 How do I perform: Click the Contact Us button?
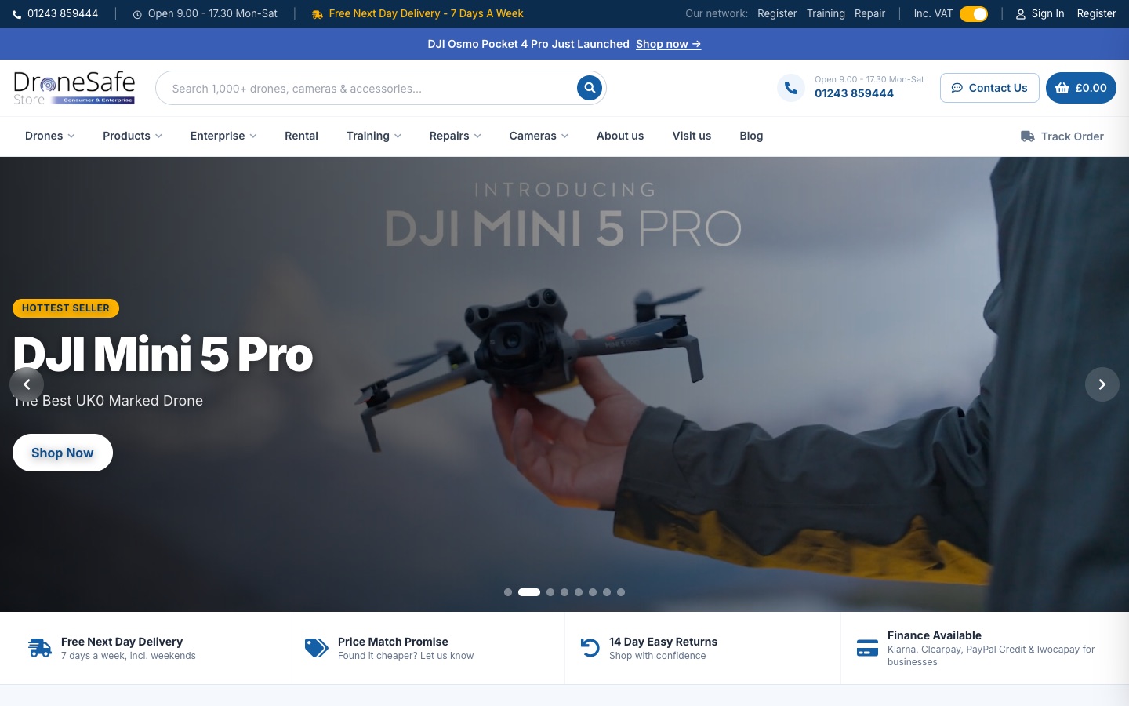(989, 88)
